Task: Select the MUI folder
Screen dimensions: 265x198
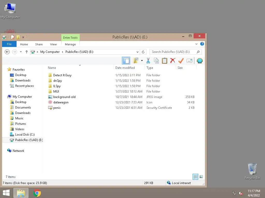Action: tap(56, 92)
